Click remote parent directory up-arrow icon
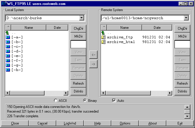This screenshot has width=195, height=128. [103, 33]
